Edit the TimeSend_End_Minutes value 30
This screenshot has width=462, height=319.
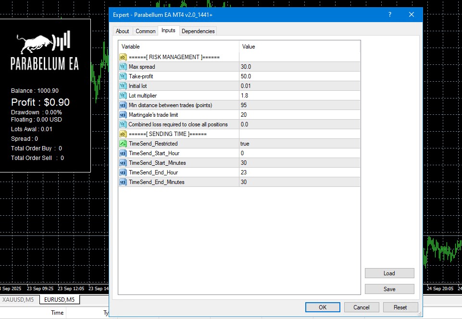[300, 182]
